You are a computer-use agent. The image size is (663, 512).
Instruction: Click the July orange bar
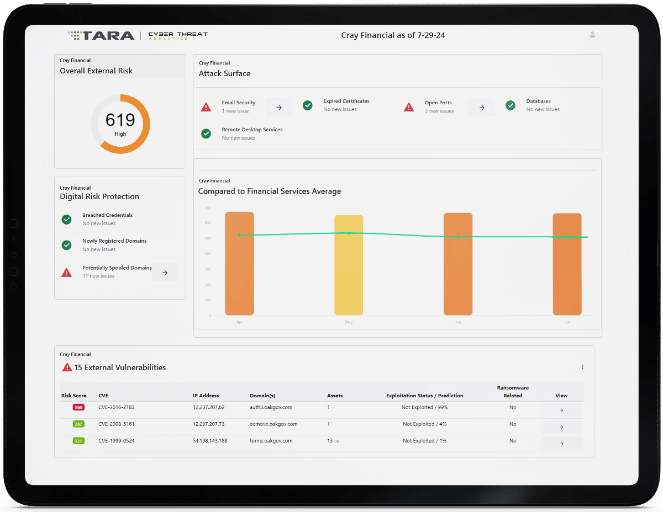coord(567,264)
